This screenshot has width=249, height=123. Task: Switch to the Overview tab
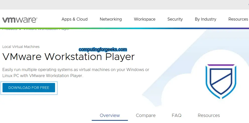110,115
